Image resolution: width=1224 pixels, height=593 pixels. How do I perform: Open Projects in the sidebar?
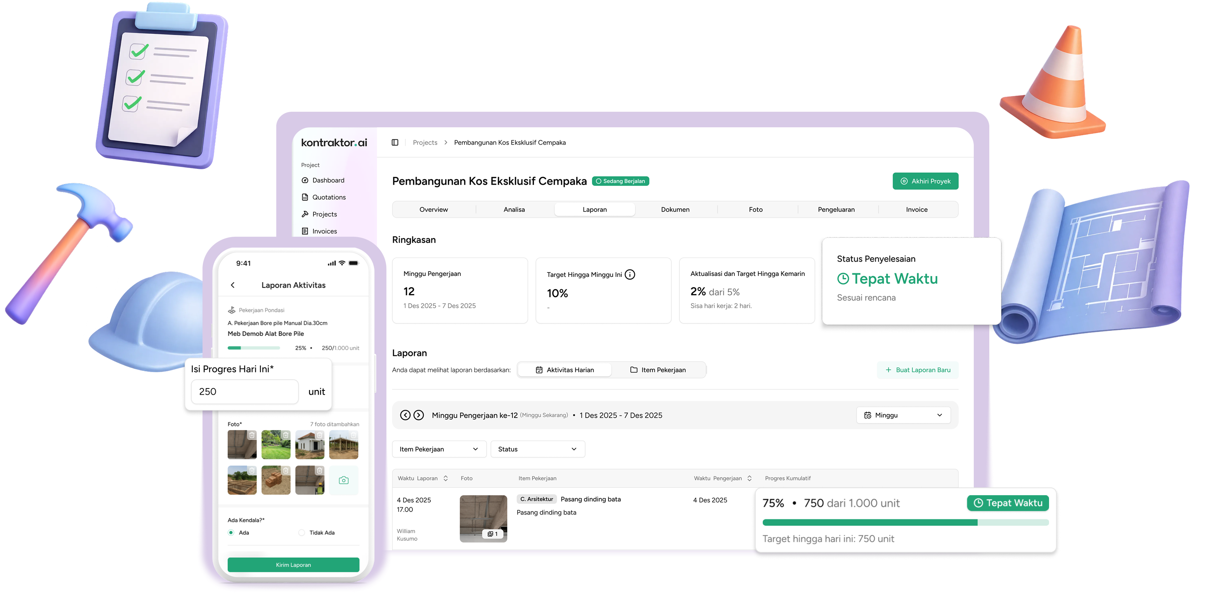319,214
